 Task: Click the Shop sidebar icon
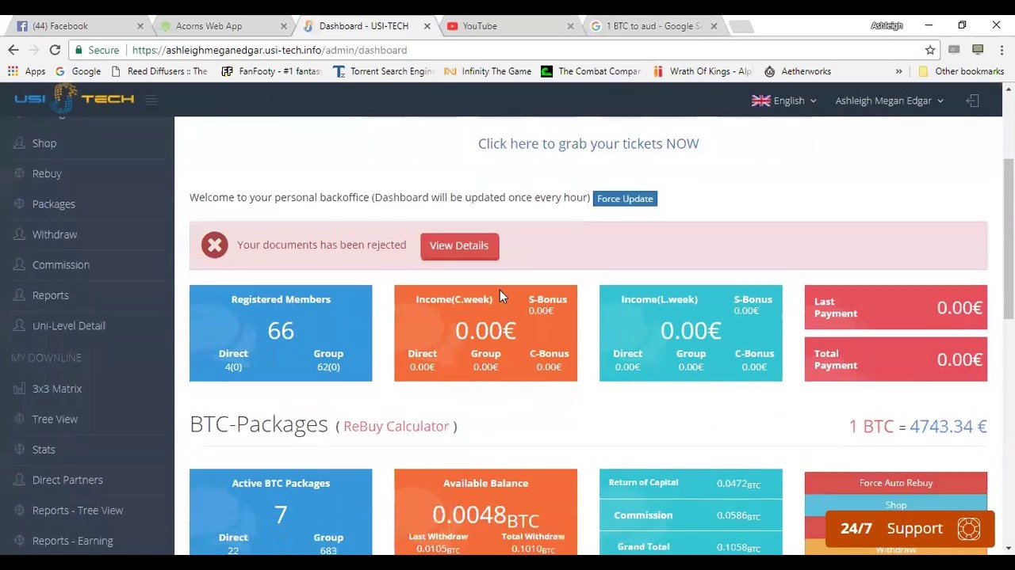point(18,143)
